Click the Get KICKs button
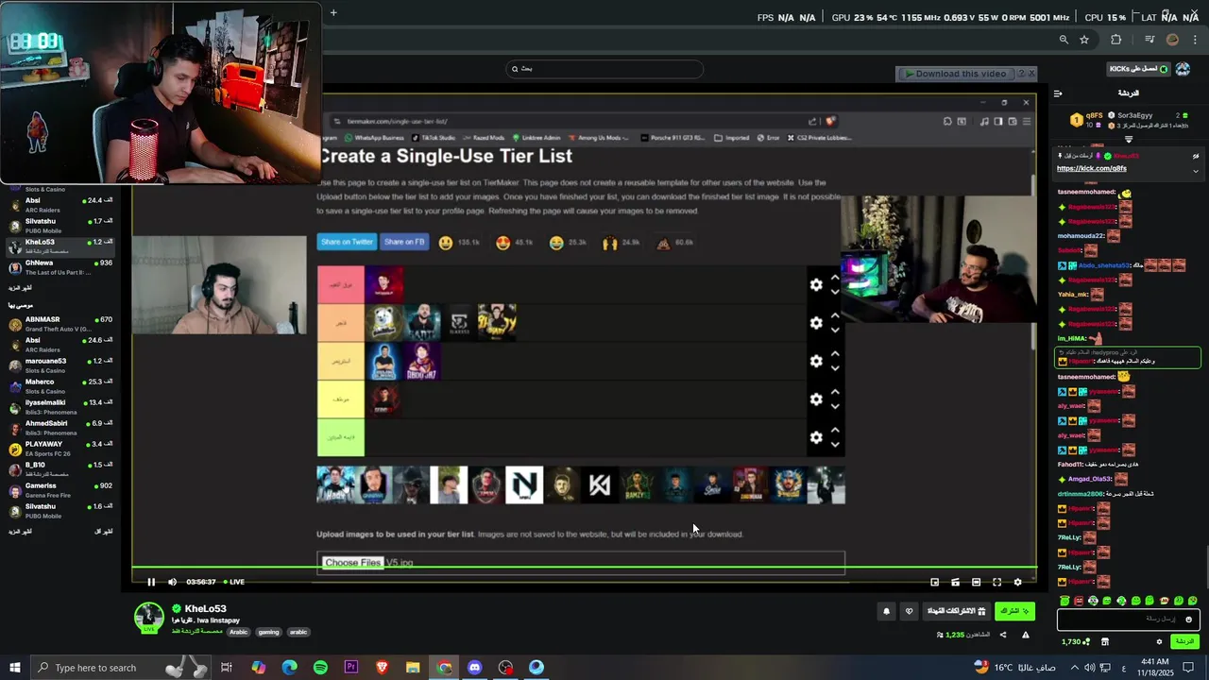This screenshot has height=680, width=1209. pos(1138,69)
